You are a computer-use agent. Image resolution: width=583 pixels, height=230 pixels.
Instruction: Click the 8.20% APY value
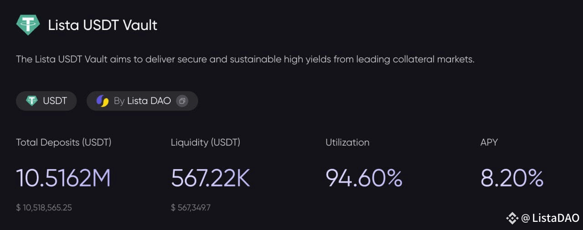[512, 178]
